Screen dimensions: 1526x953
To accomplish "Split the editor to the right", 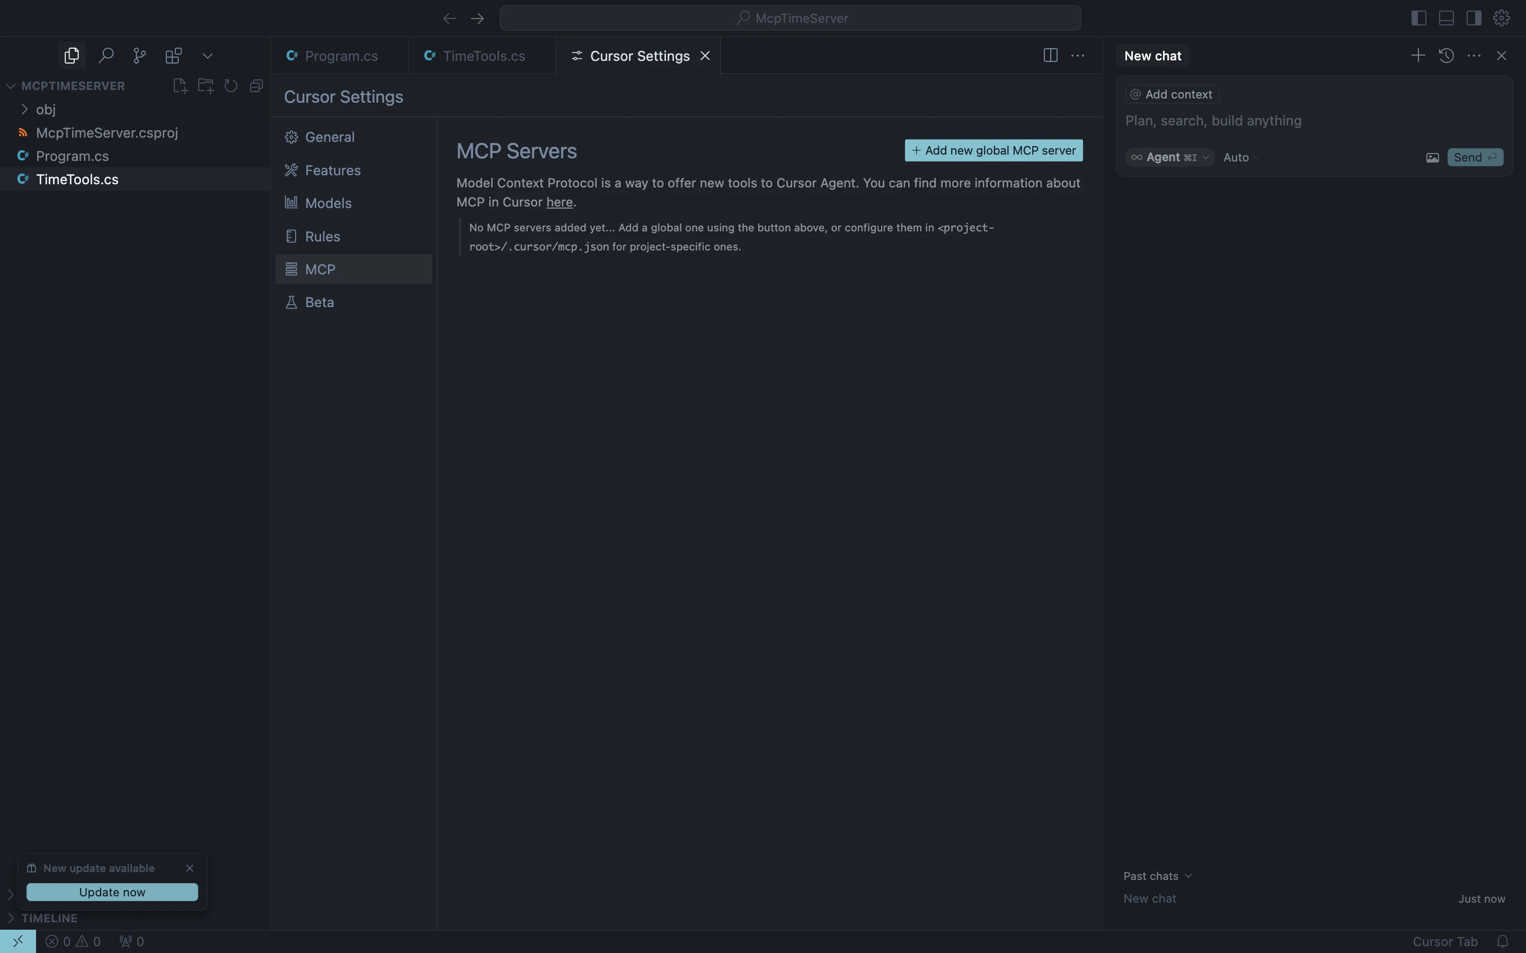I will tap(1051, 56).
